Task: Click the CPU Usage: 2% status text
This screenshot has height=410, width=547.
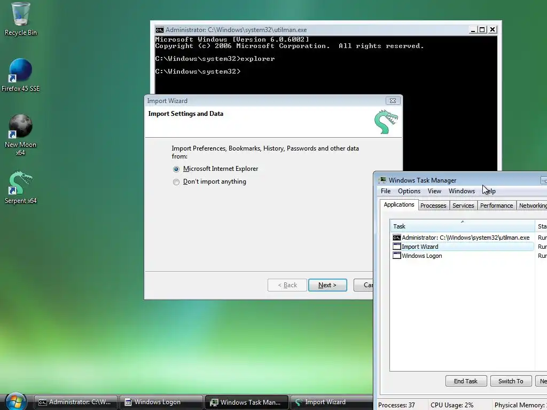Action: 452,405
